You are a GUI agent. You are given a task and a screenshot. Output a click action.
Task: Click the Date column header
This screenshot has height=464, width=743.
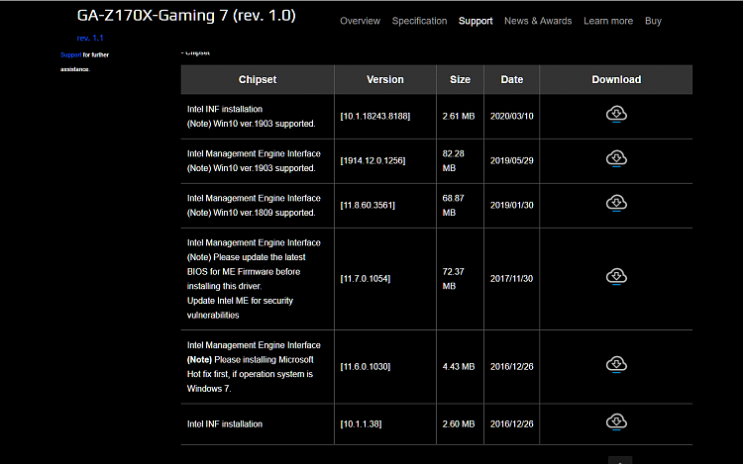click(x=512, y=79)
